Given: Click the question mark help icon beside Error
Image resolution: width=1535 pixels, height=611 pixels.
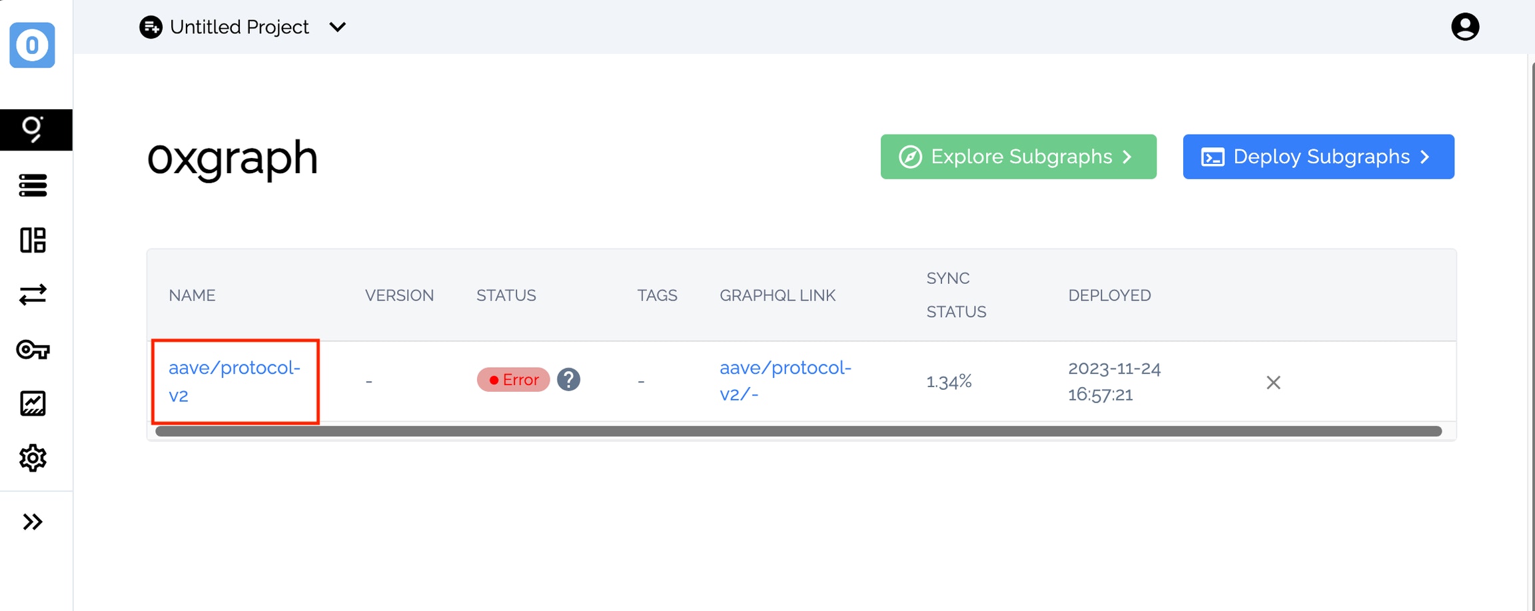Looking at the screenshot, I should click(x=568, y=380).
